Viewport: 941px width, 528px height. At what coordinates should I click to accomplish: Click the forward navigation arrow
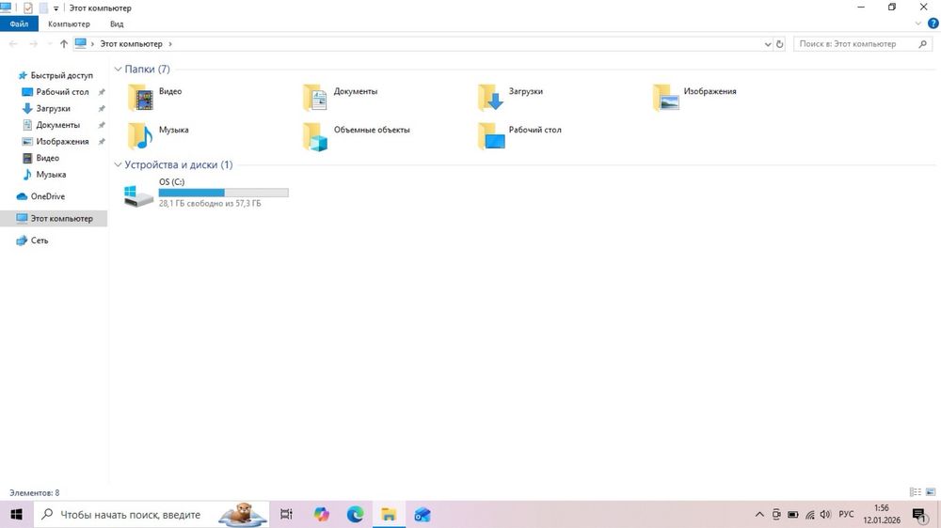(34, 44)
